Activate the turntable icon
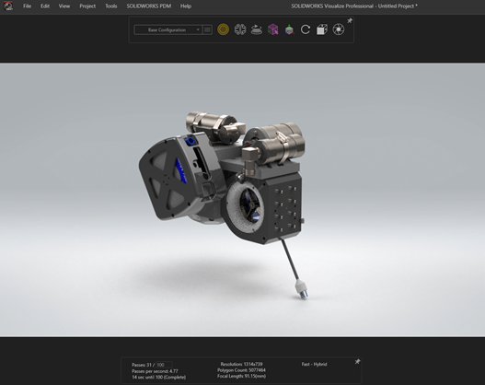 click(257, 29)
